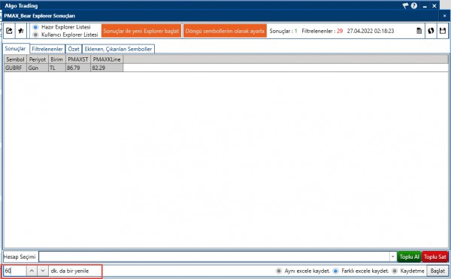Click the TL unit cell
Viewport: 451px width, 279px height.
[x=56, y=68]
